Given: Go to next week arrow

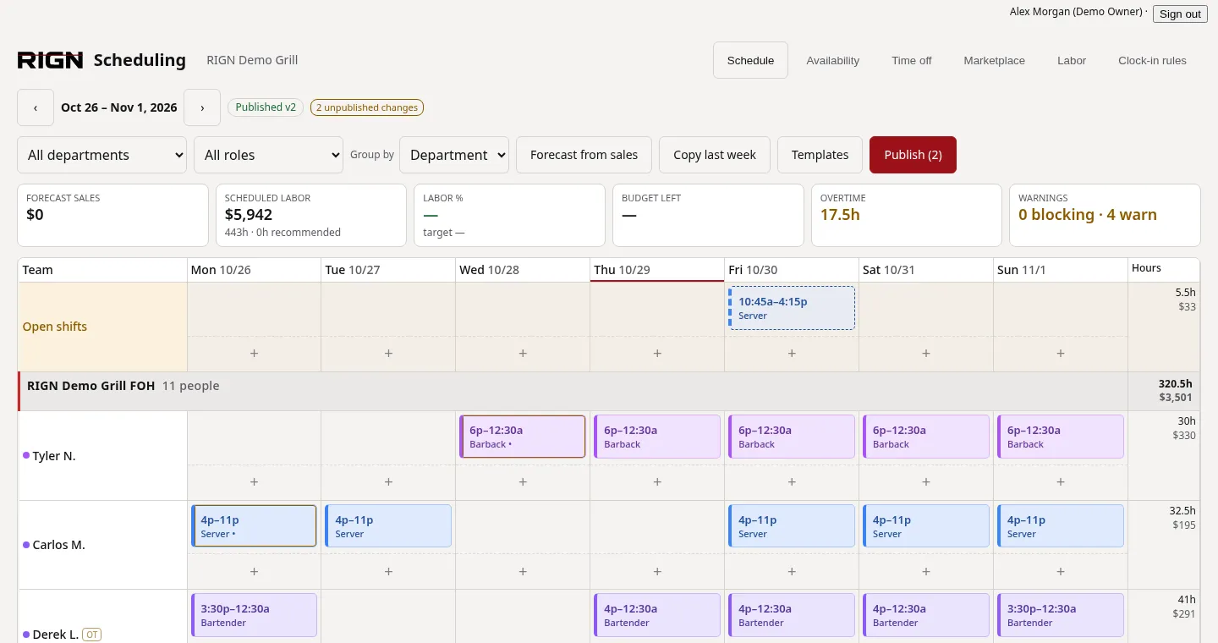Looking at the screenshot, I should 202,107.
